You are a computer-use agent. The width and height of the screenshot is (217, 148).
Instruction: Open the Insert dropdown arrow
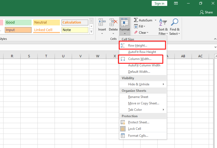tap(102, 33)
